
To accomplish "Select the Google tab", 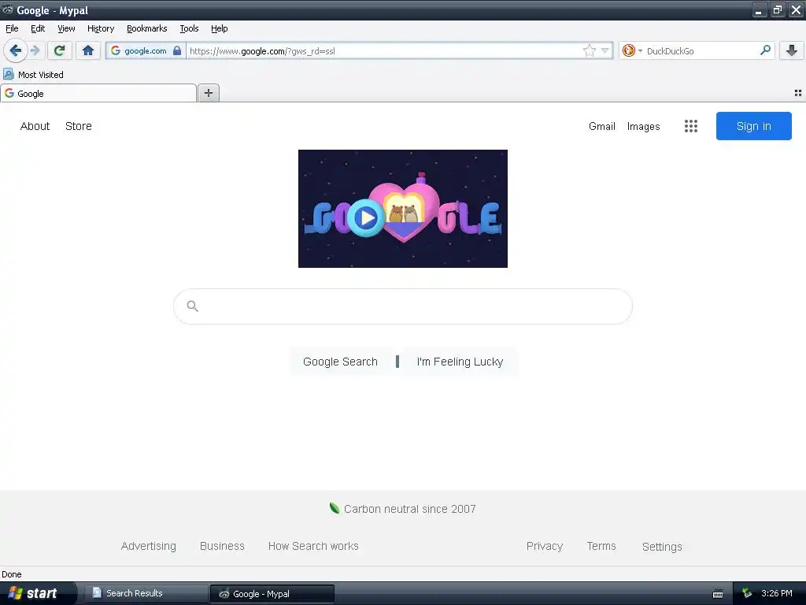I will point(98,93).
